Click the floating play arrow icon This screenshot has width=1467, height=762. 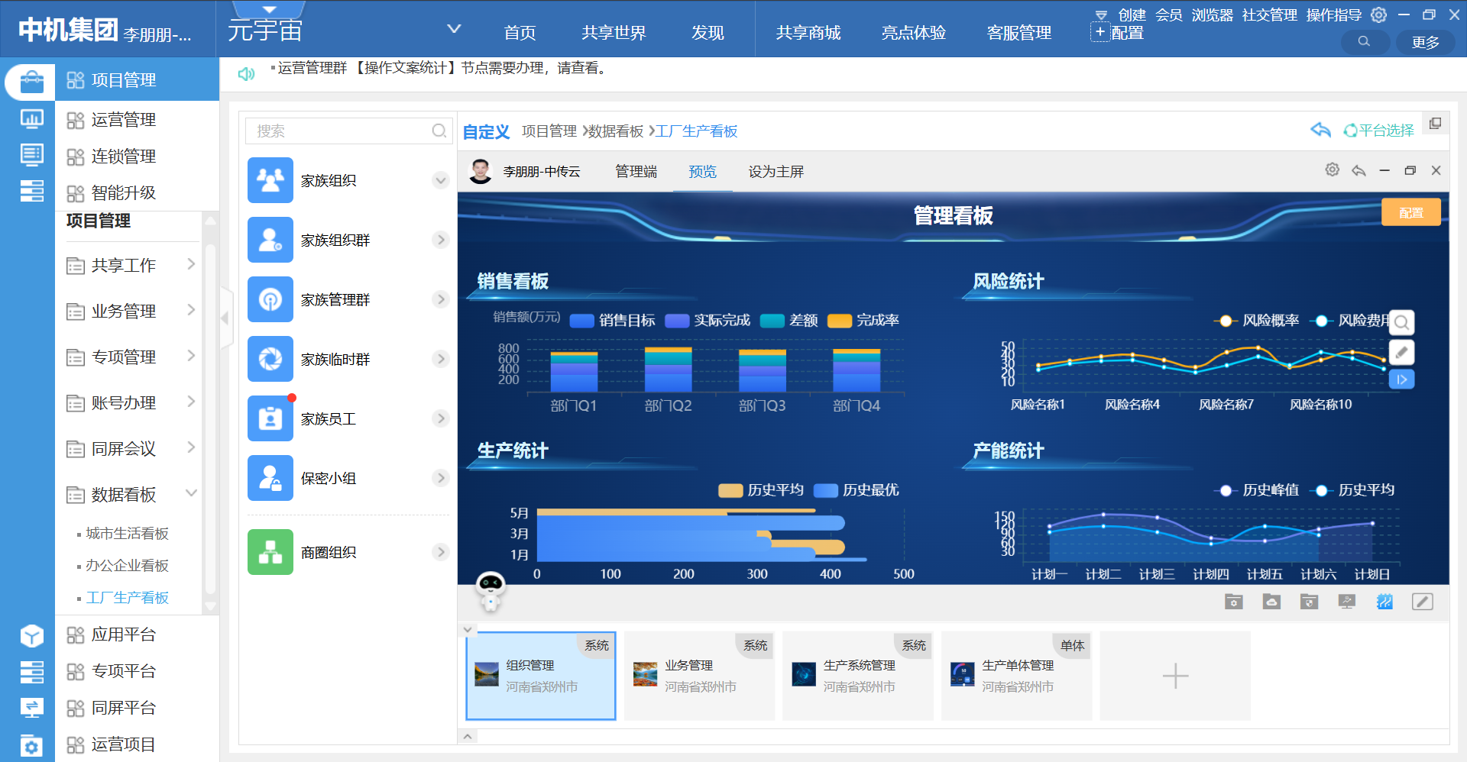click(1401, 379)
